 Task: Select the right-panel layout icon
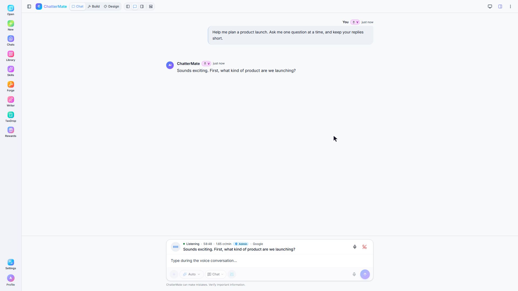pos(142,6)
